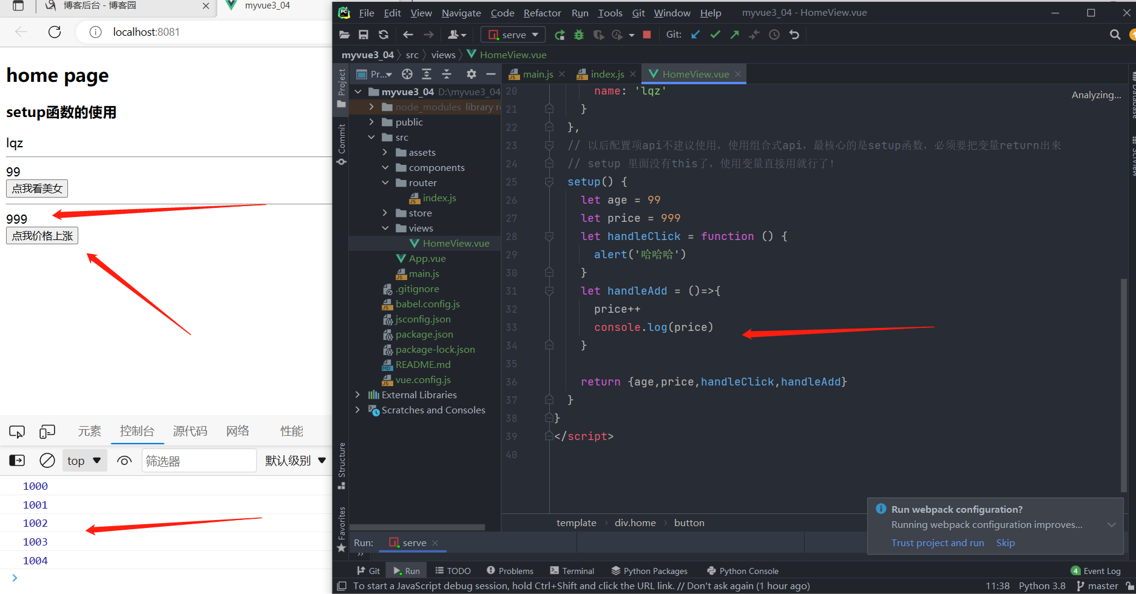
Task: Run serve with coverage
Action: coord(598,35)
